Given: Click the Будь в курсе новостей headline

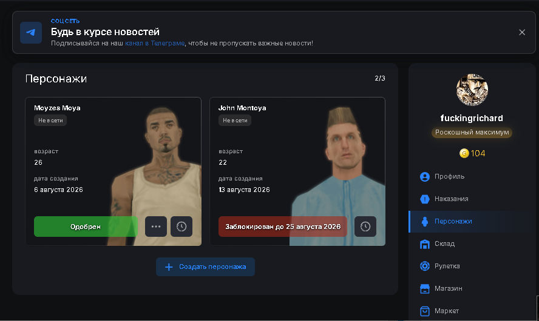Looking at the screenshot, I should point(105,32).
